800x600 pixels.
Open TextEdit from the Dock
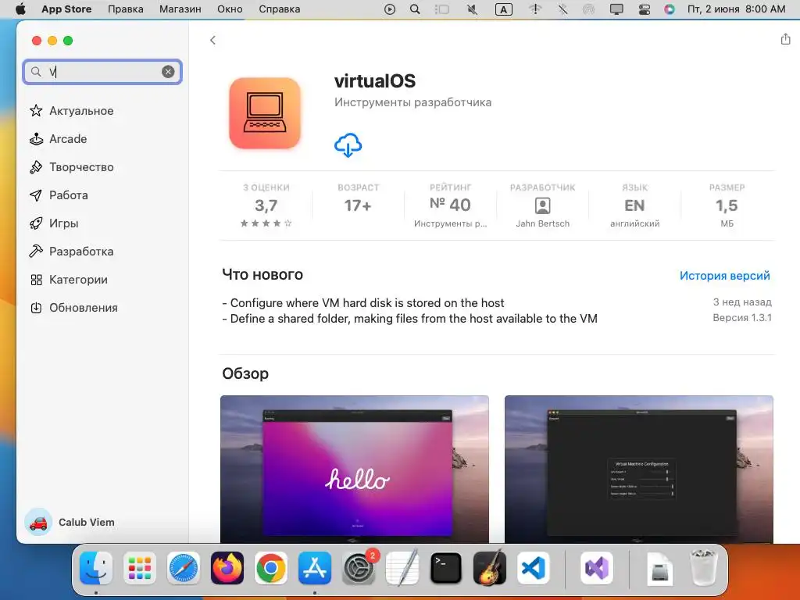(x=402, y=568)
